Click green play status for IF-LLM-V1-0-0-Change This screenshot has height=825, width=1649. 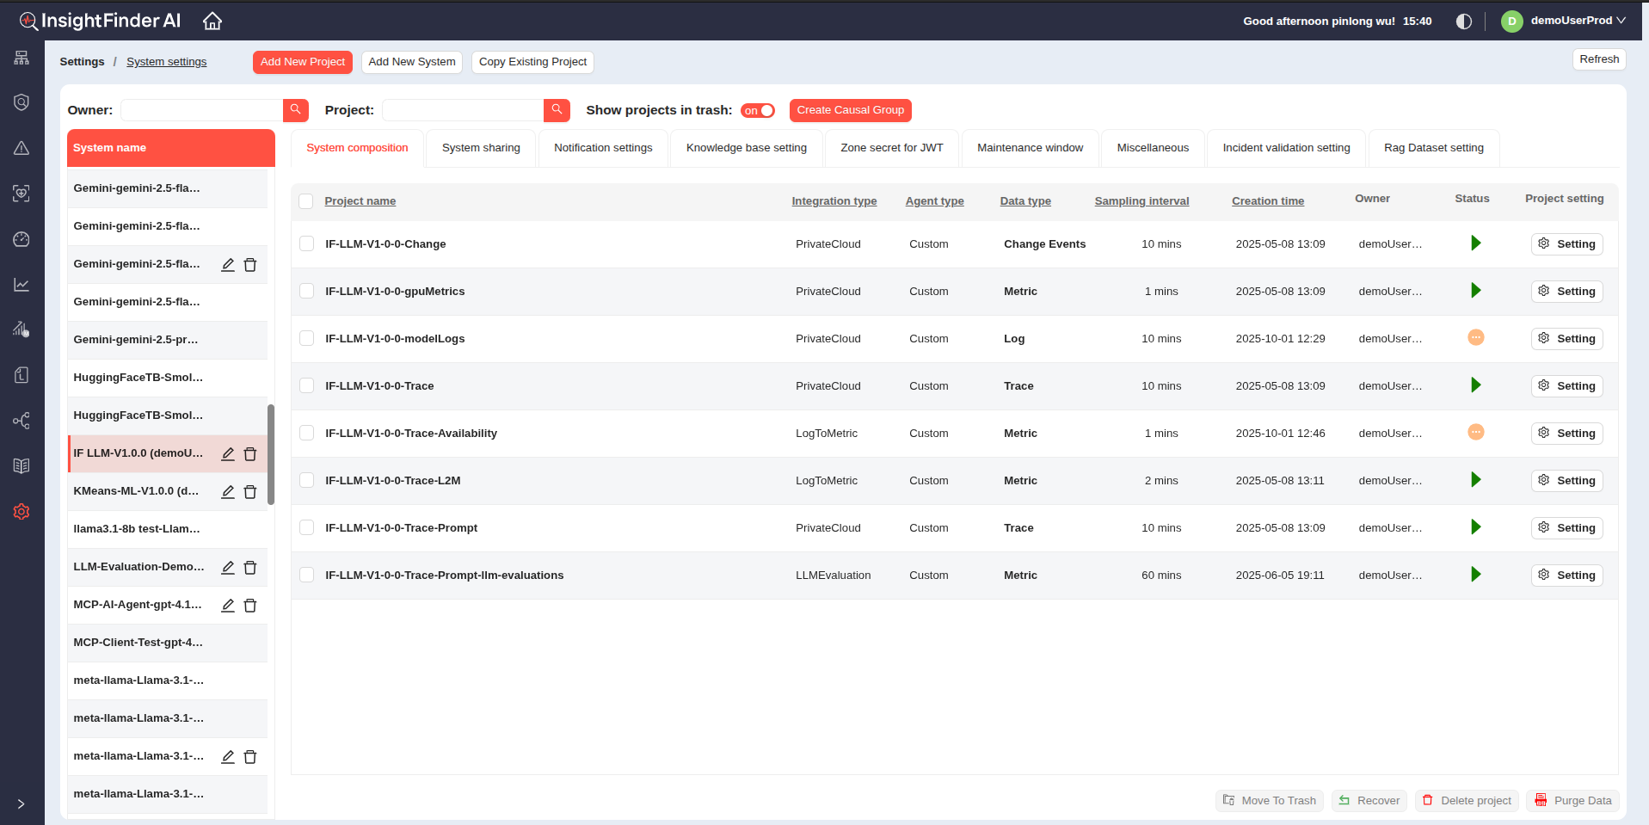[1475, 243]
